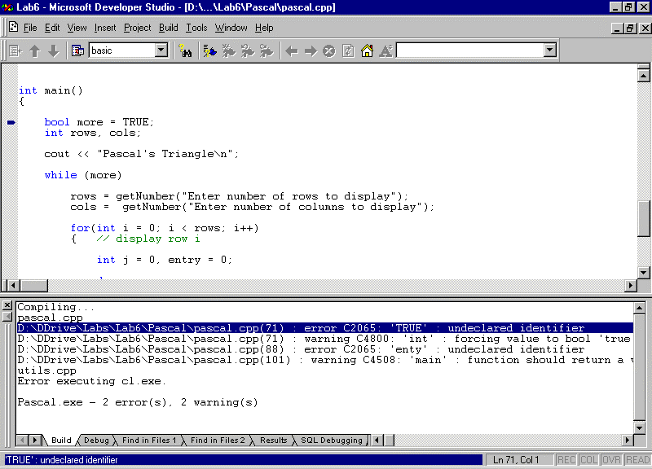Viewport: 652px width, 469px height.
Task: Switch to the Debug output tab
Action: pyautogui.click(x=96, y=441)
